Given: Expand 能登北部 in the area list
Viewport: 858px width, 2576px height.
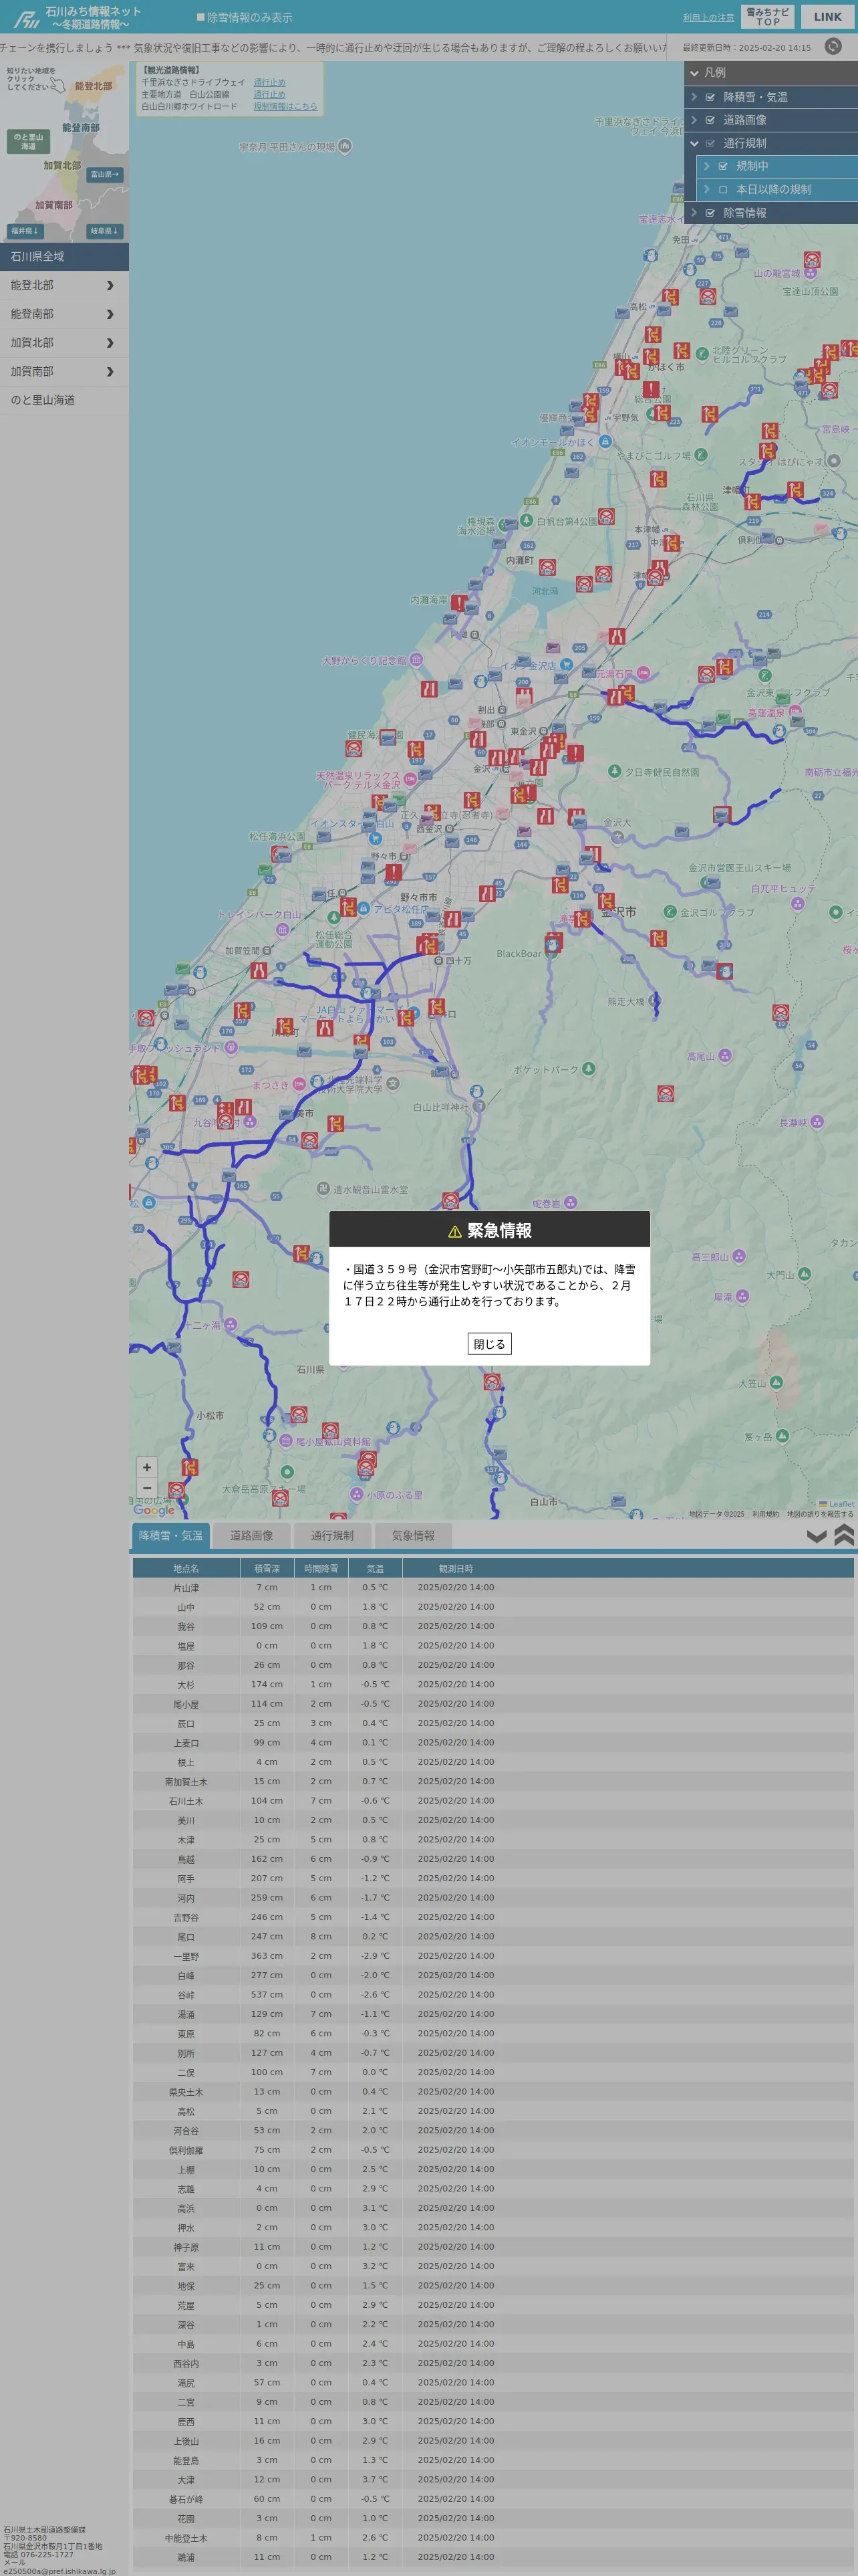Looking at the screenshot, I should coord(64,285).
